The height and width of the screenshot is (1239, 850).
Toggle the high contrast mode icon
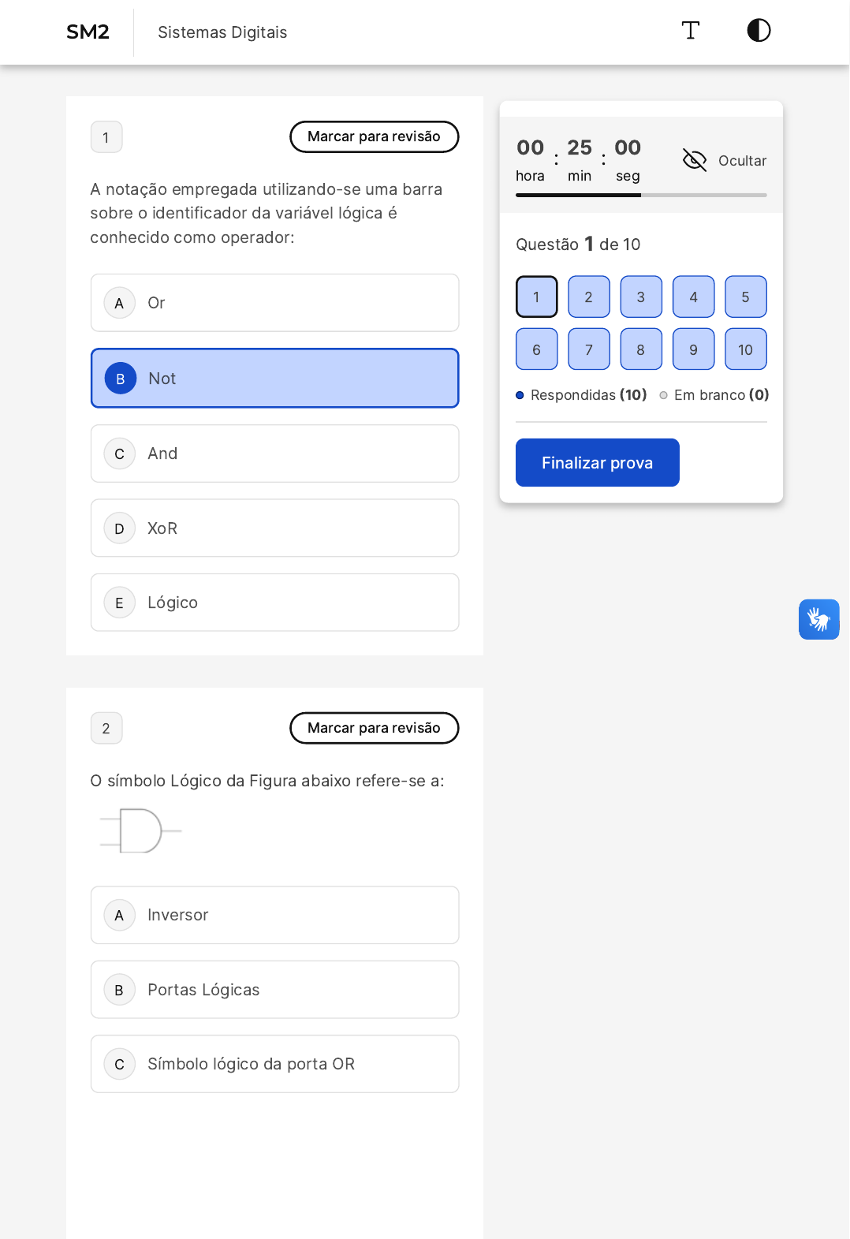[759, 31]
